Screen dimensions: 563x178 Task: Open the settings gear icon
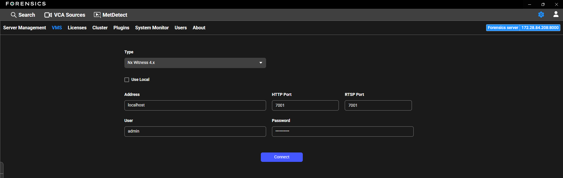pyautogui.click(x=541, y=15)
